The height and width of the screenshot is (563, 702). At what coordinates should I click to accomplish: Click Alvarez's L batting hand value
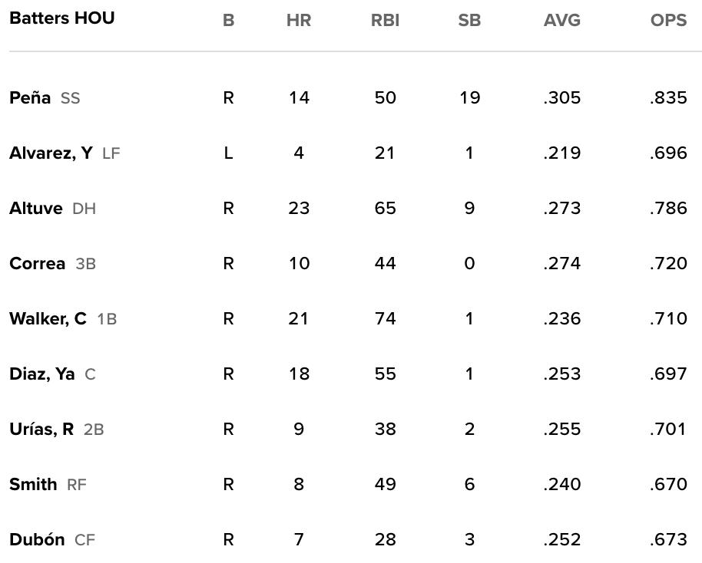(x=228, y=153)
